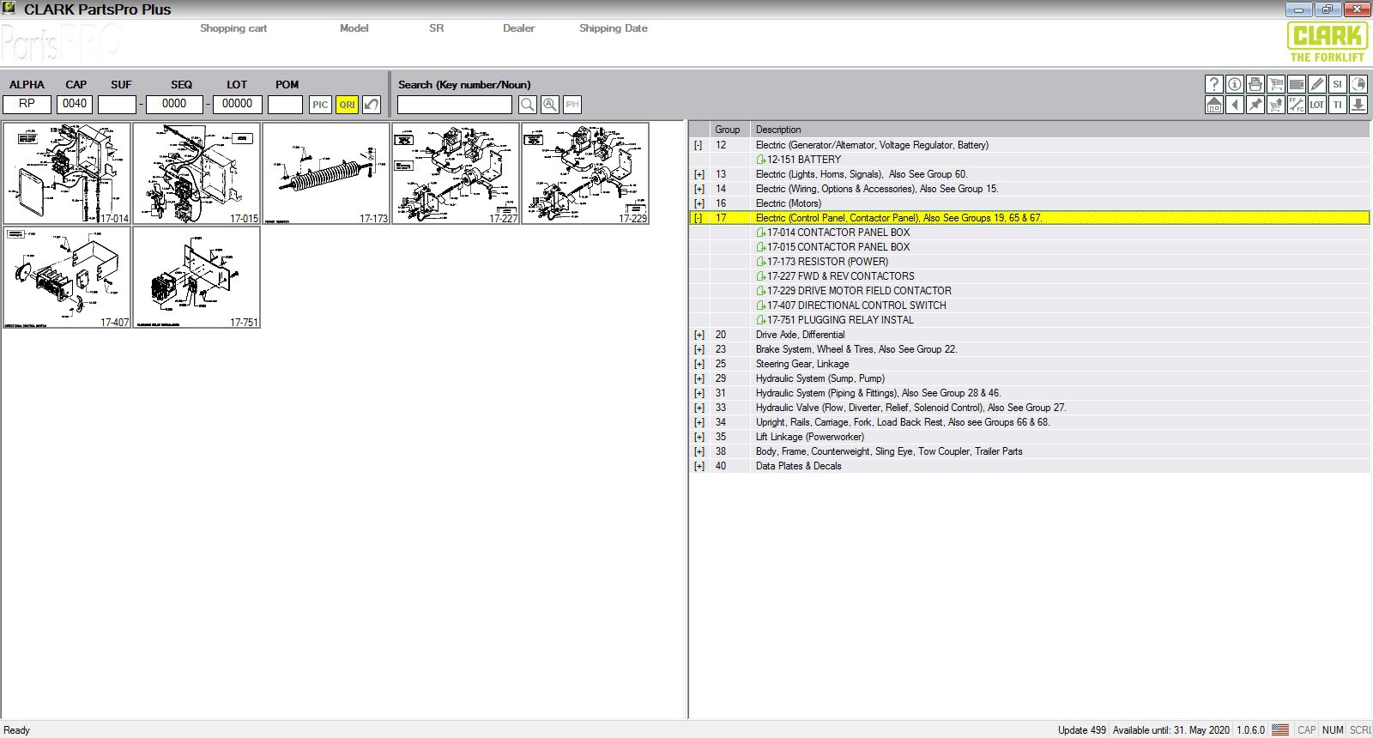The height and width of the screenshot is (738, 1373).
Task: Select thumbnail 17-015
Action: click(197, 173)
